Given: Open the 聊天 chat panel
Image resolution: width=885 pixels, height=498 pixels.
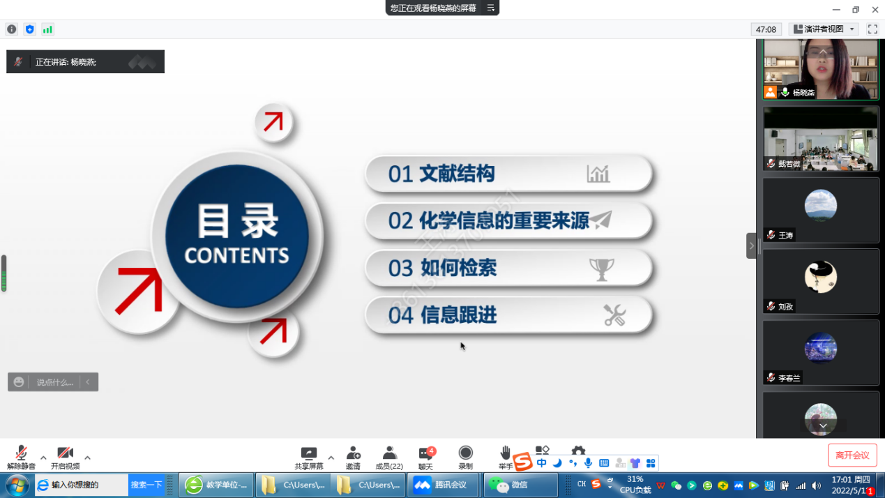Looking at the screenshot, I should (425, 458).
